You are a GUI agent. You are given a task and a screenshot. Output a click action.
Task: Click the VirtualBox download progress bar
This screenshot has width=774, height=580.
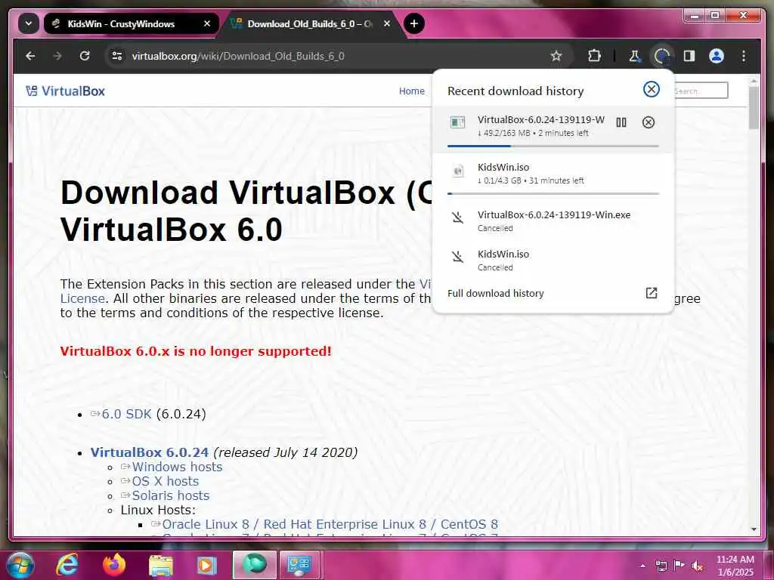pos(553,146)
